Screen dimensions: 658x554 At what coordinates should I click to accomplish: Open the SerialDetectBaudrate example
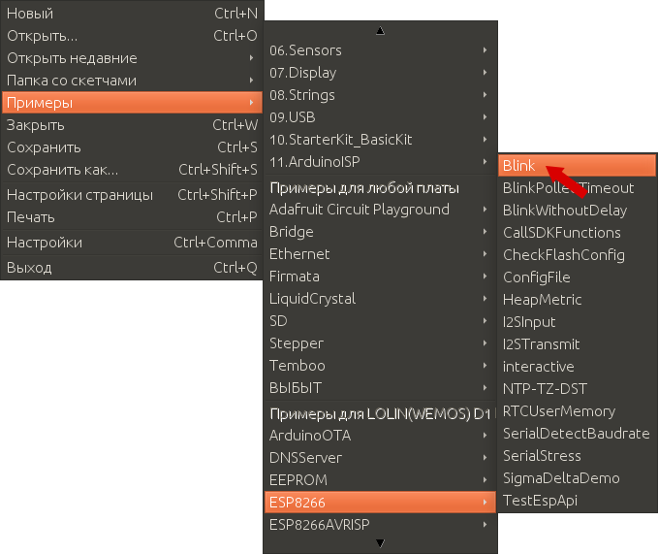click(577, 432)
